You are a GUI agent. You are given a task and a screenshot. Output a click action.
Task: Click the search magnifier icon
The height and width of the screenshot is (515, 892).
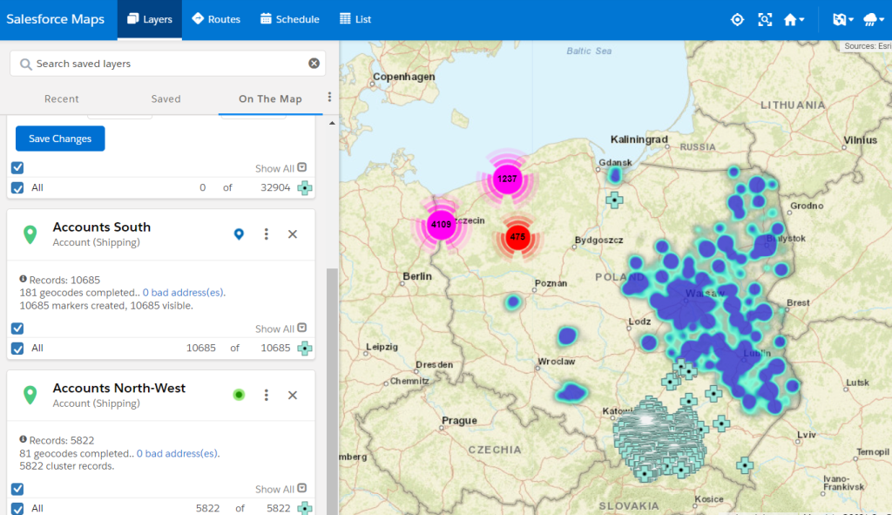pos(25,64)
